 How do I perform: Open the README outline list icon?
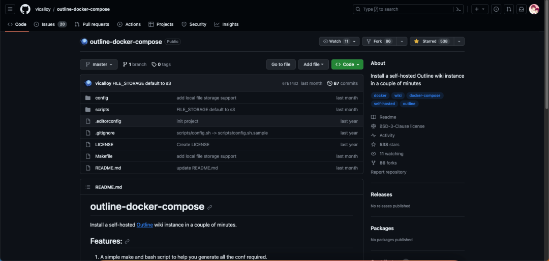click(88, 187)
